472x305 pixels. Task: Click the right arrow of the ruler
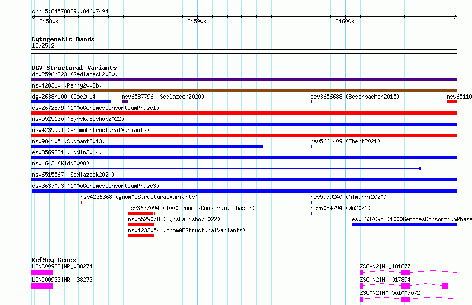[x=455, y=16]
